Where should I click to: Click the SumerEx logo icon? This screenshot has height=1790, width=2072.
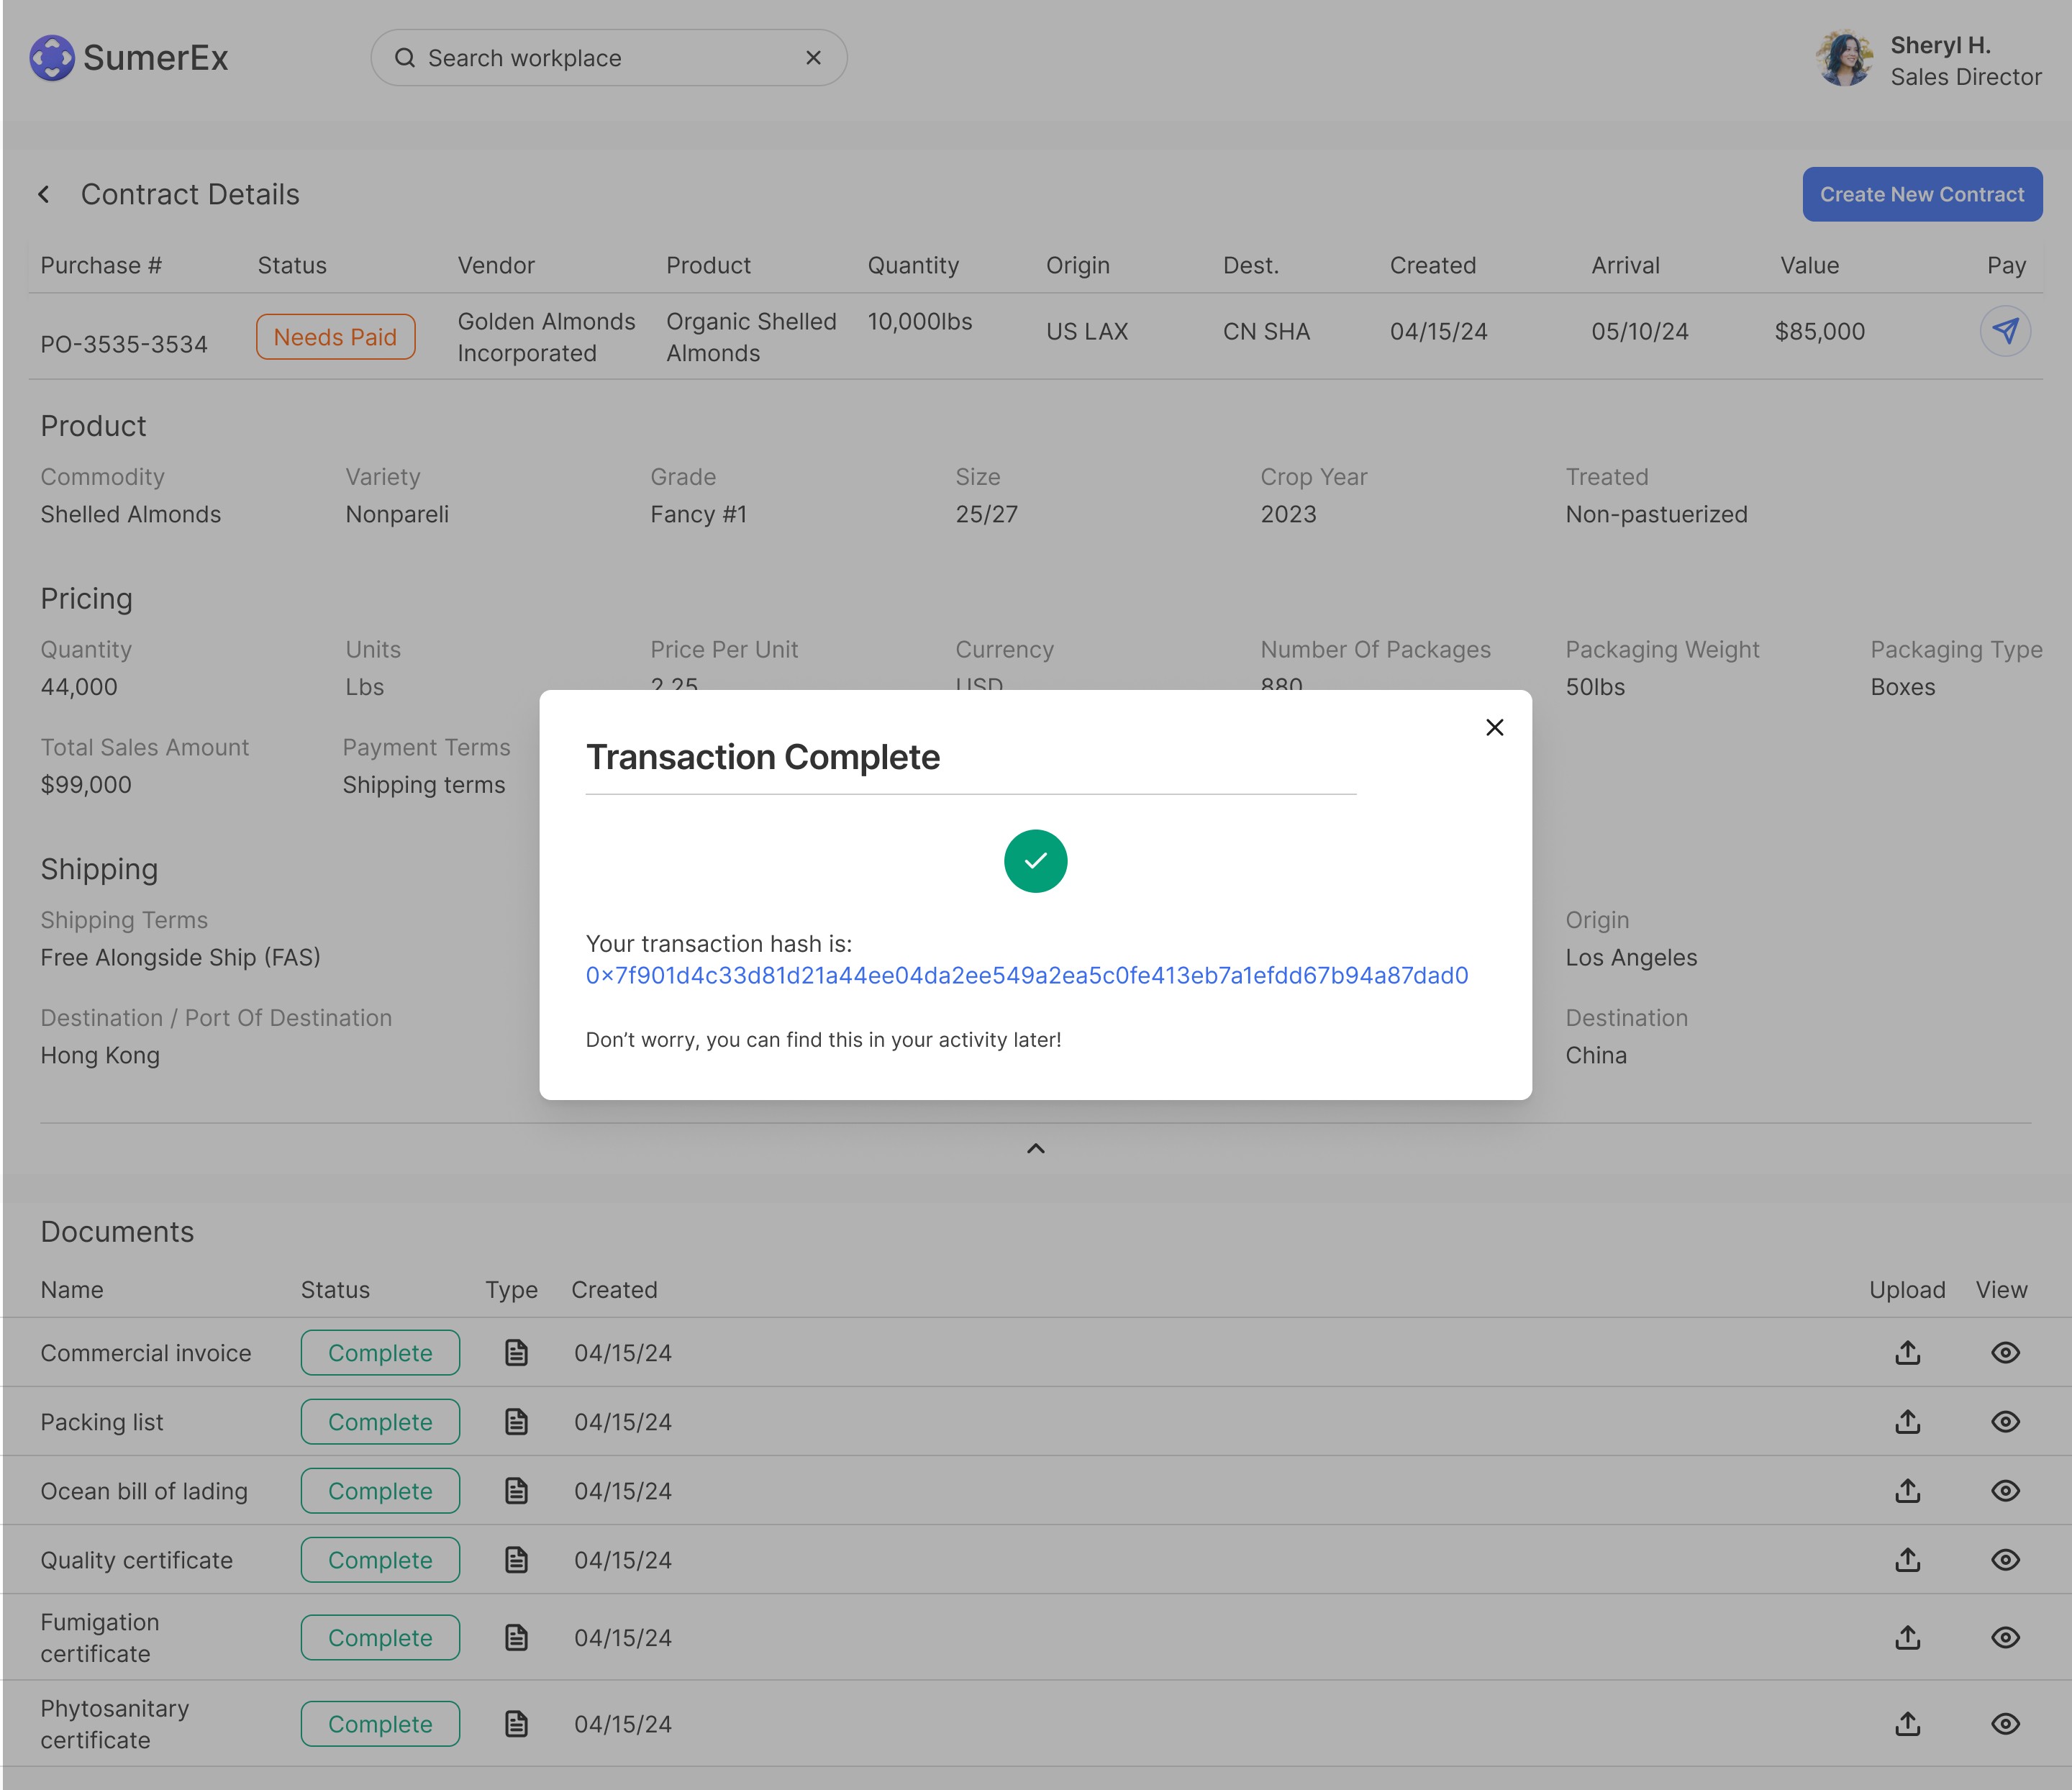(x=52, y=58)
